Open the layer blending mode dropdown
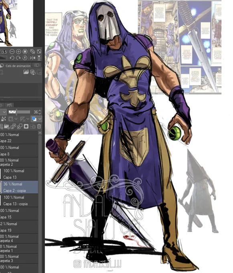 click(x=3, y=112)
